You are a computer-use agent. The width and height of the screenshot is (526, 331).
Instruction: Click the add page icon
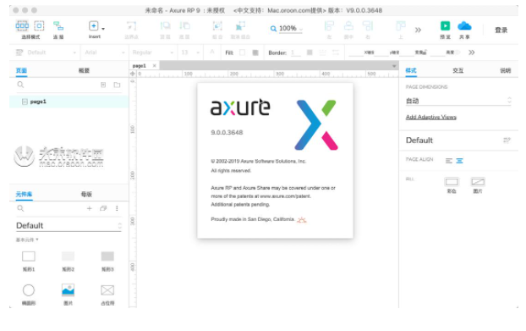coord(103,85)
